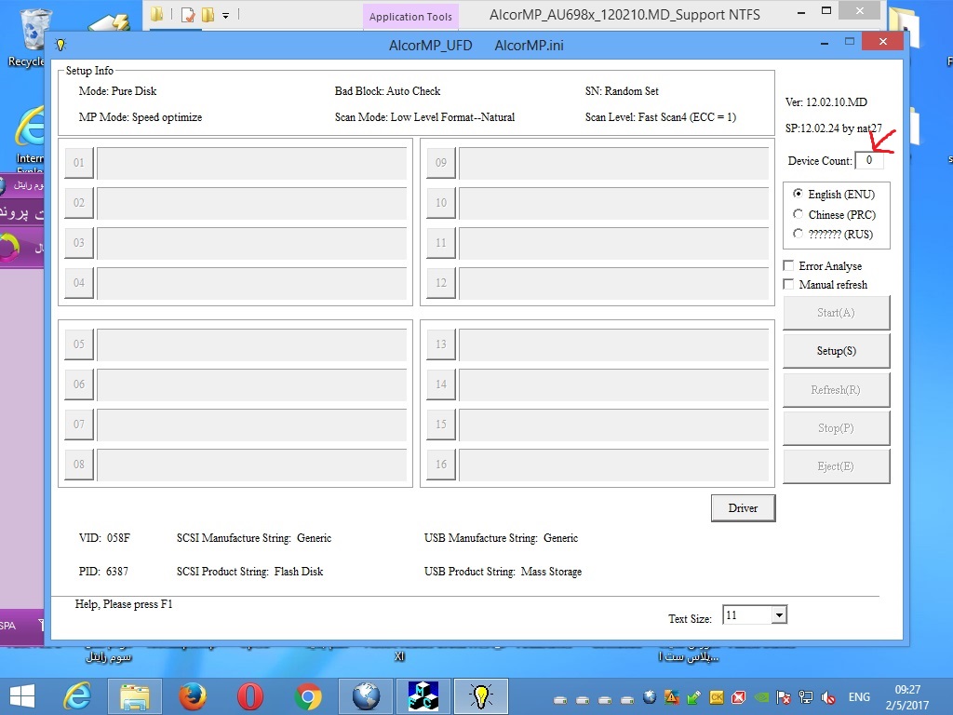Click the 'Mode: Pure Disk' text
The height and width of the screenshot is (715, 953).
117,91
